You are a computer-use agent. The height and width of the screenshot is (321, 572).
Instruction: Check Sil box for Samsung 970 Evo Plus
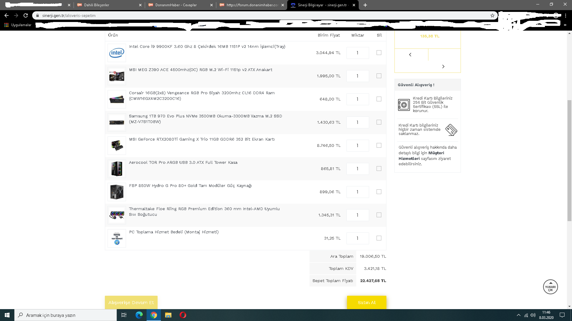pyautogui.click(x=379, y=122)
